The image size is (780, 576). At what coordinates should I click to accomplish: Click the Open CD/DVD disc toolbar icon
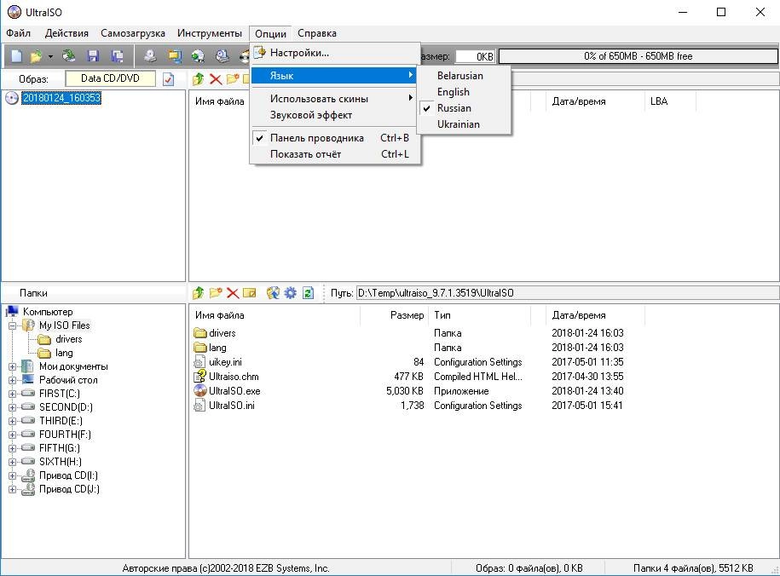coord(69,55)
